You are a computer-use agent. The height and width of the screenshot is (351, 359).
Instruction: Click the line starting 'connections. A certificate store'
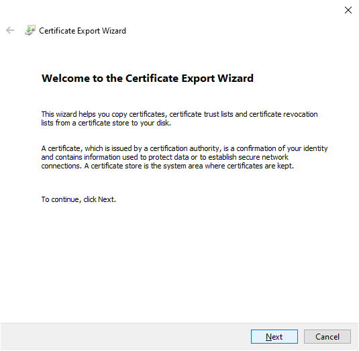point(168,166)
